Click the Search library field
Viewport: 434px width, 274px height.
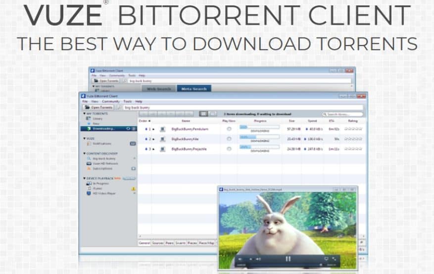pyautogui.click(x=342, y=114)
